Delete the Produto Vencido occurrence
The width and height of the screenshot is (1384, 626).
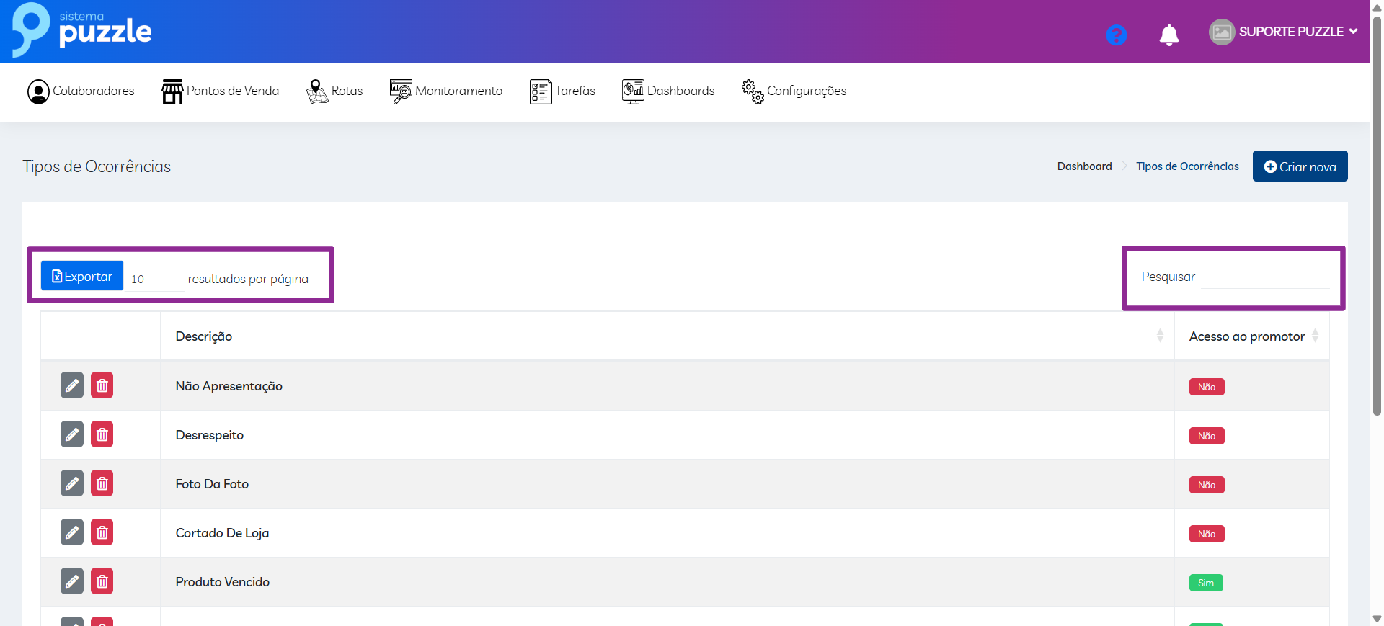pyautogui.click(x=102, y=581)
